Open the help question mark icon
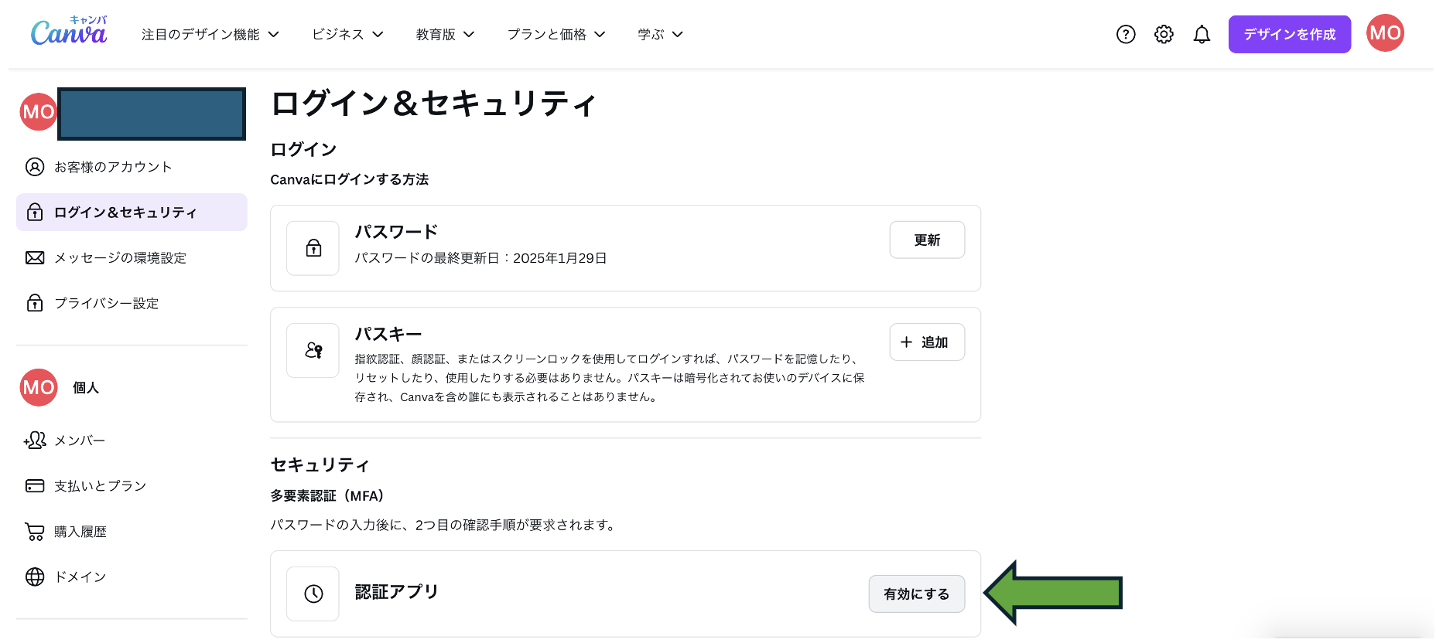This screenshot has width=1436, height=643. click(1126, 34)
